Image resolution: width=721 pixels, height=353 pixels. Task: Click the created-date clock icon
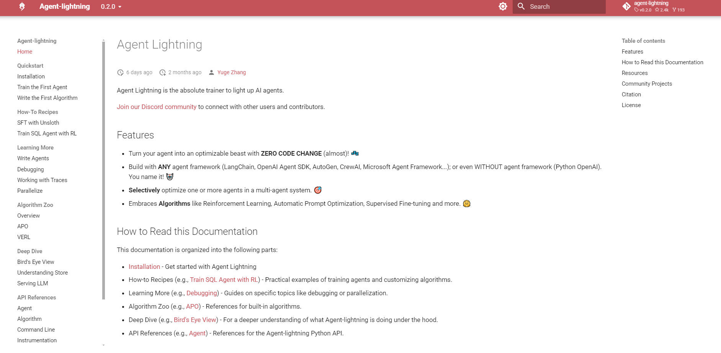click(162, 73)
